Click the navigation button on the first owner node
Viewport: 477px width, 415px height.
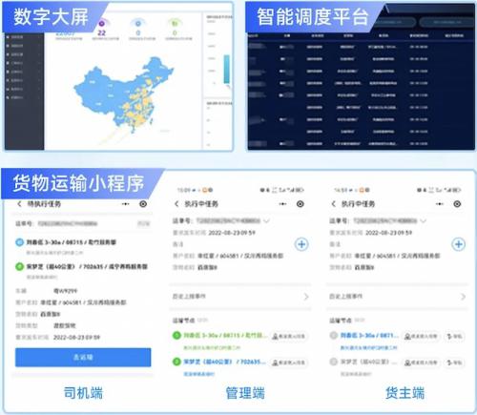click(454, 336)
